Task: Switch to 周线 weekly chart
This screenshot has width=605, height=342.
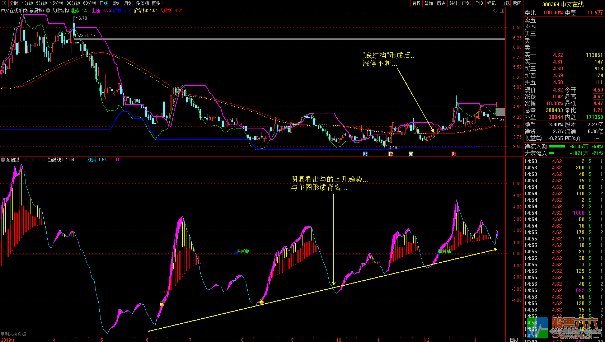Action: (x=116, y=3)
